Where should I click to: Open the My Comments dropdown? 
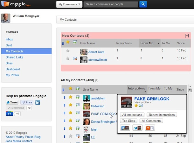click(x=69, y=4)
